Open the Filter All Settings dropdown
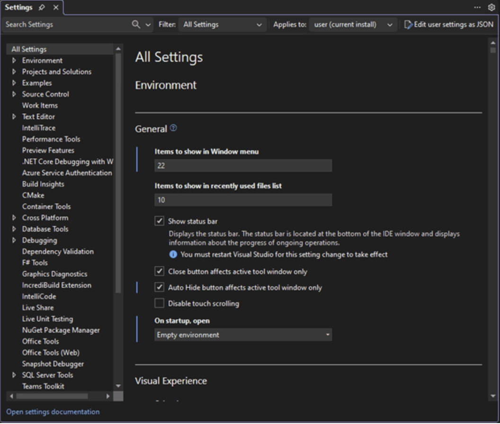This screenshot has width=500, height=424. (x=222, y=25)
